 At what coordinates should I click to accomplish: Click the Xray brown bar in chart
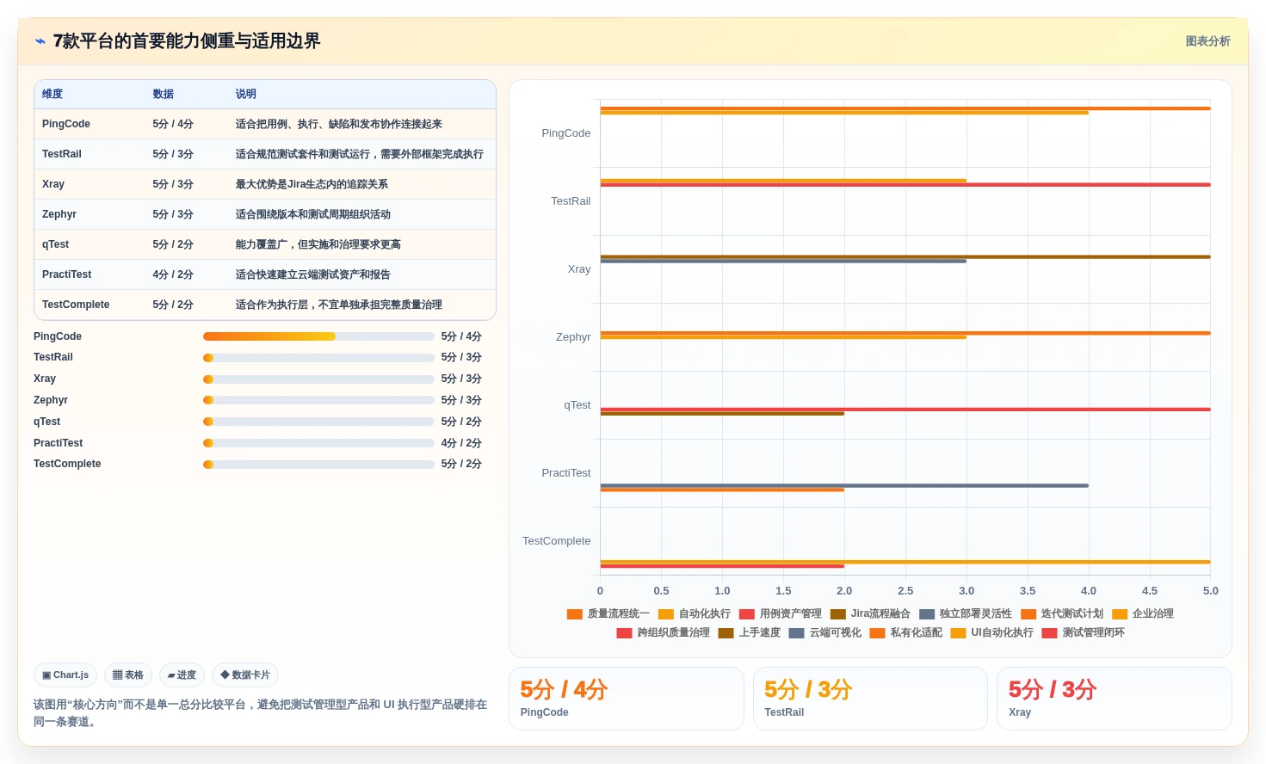tap(905, 256)
